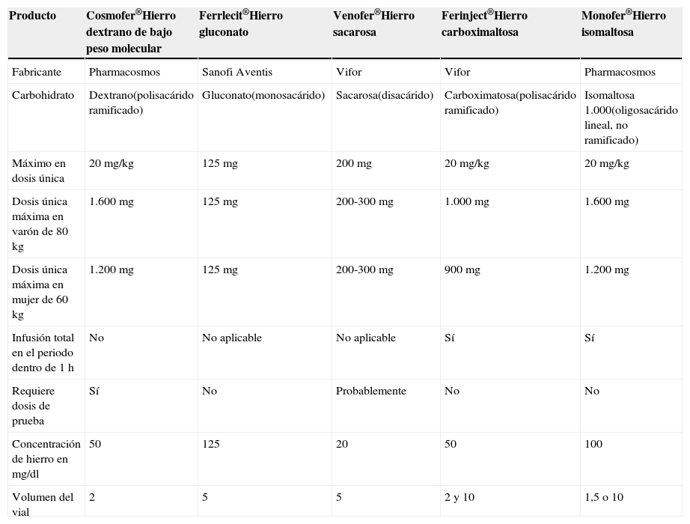690x524 pixels.
Task: Select the Monofer Hierro isomaltosa header
Action: [623, 25]
